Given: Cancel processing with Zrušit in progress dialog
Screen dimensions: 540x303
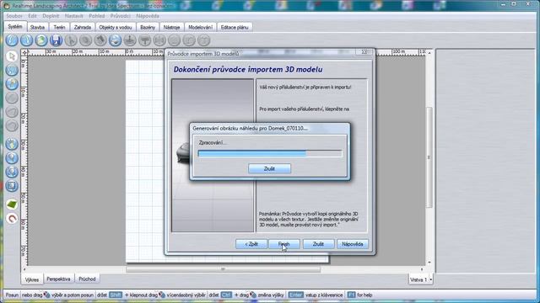Looking at the screenshot, I should click(269, 168).
